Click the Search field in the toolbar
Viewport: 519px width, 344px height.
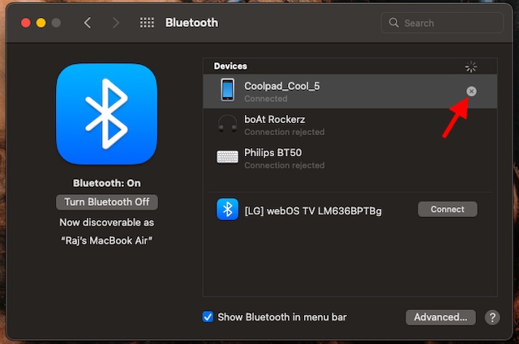point(442,23)
